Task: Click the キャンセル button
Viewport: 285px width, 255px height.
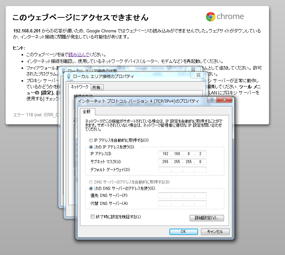Action: tap(215, 232)
